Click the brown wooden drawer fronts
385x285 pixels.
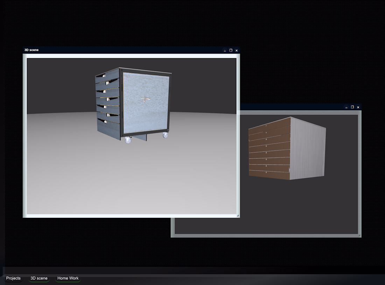tap(269, 149)
